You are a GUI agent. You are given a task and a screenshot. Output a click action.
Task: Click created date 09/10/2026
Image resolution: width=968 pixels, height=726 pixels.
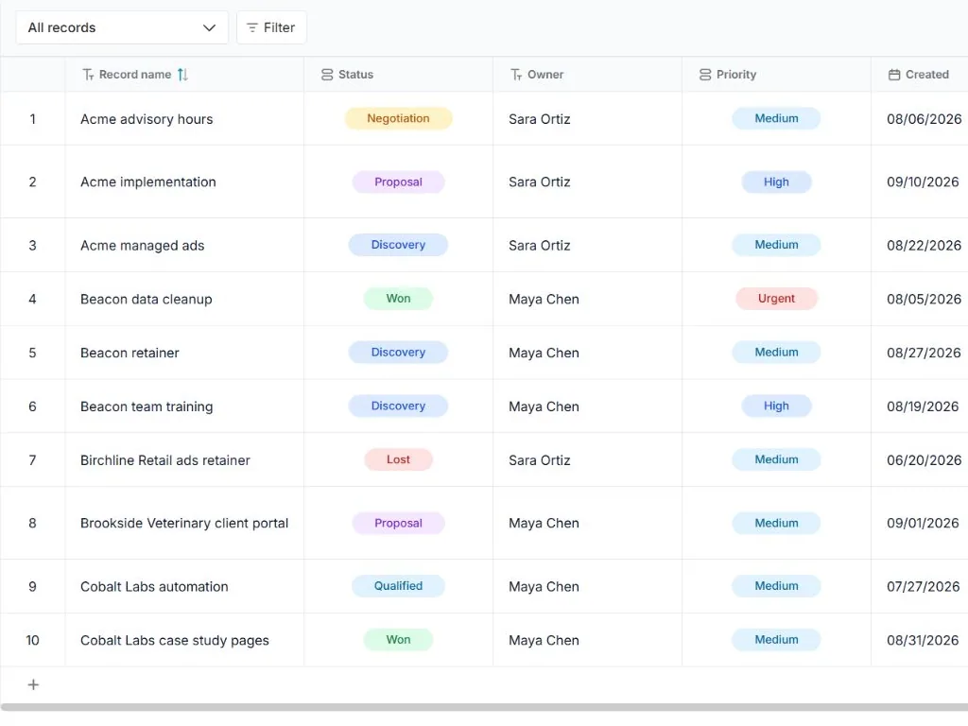click(x=923, y=182)
